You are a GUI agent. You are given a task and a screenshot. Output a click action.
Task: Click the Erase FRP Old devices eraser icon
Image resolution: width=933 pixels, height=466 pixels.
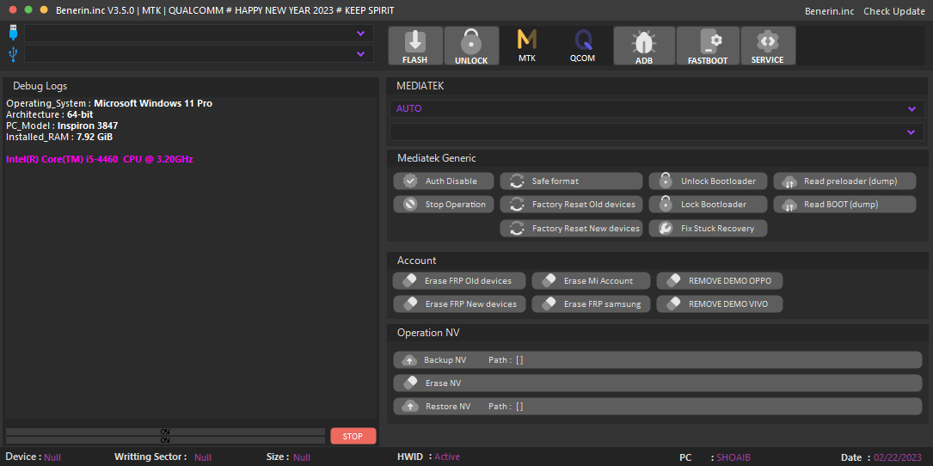point(410,280)
